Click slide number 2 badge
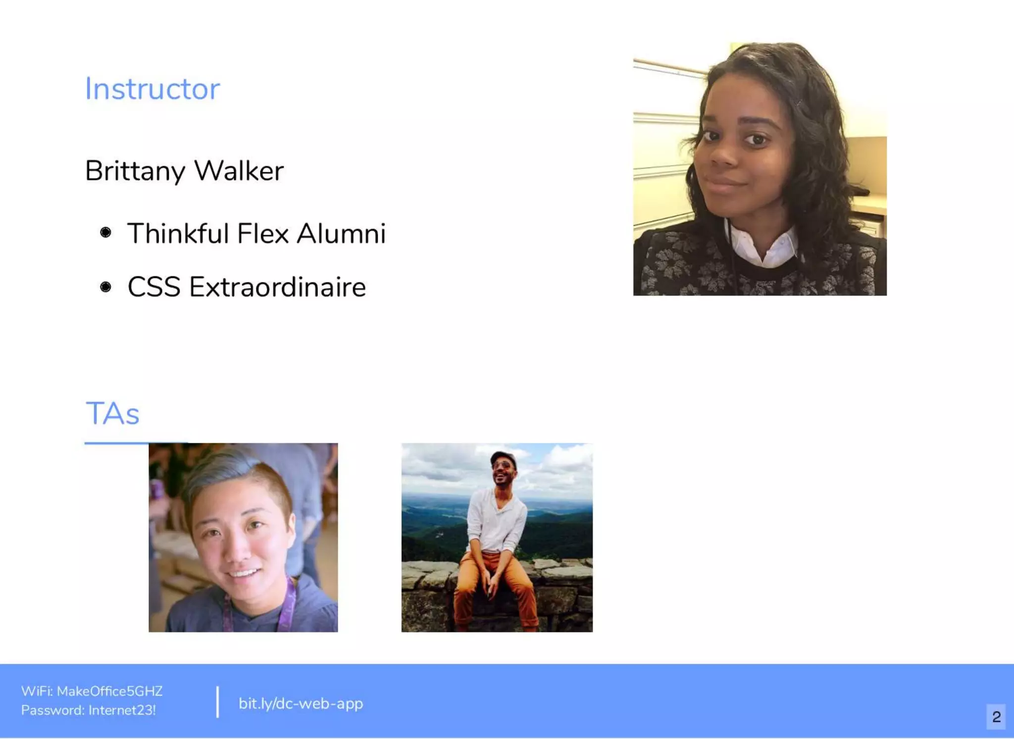1014x739 pixels. [x=996, y=717]
